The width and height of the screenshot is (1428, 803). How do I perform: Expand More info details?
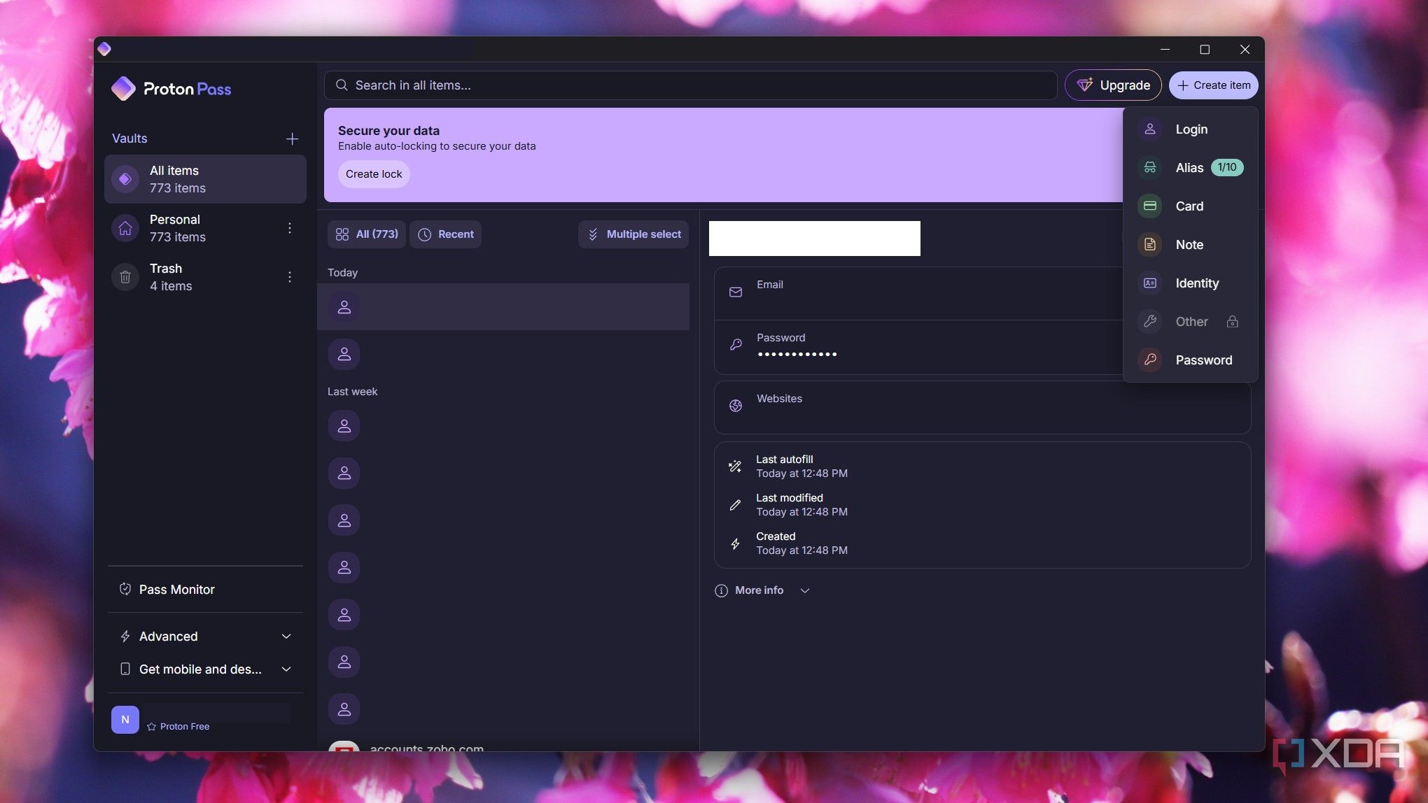762,590
